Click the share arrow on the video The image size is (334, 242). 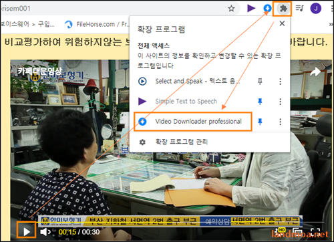pyautogui.click(x=315, y=72)
